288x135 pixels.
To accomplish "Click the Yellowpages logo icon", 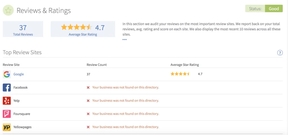I will pyautogui.click(x=7, y=127).
